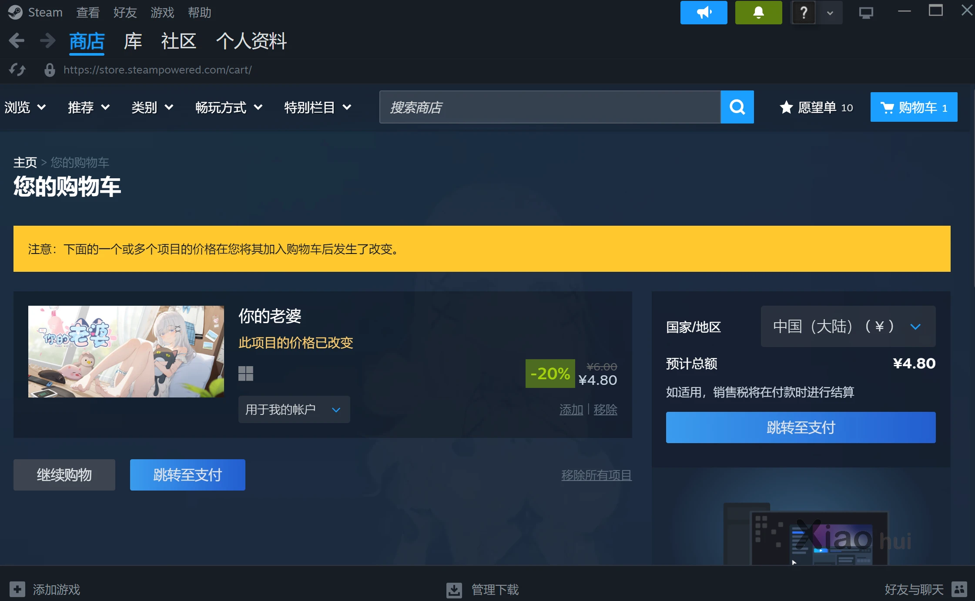The height and width of the screenshot is (601, 975).
Task: Click the 移除所有项目 link
Action: [596, 475]
